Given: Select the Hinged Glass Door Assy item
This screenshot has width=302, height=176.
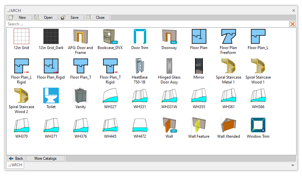Looking at the screenshot, I should pos(169,66).
